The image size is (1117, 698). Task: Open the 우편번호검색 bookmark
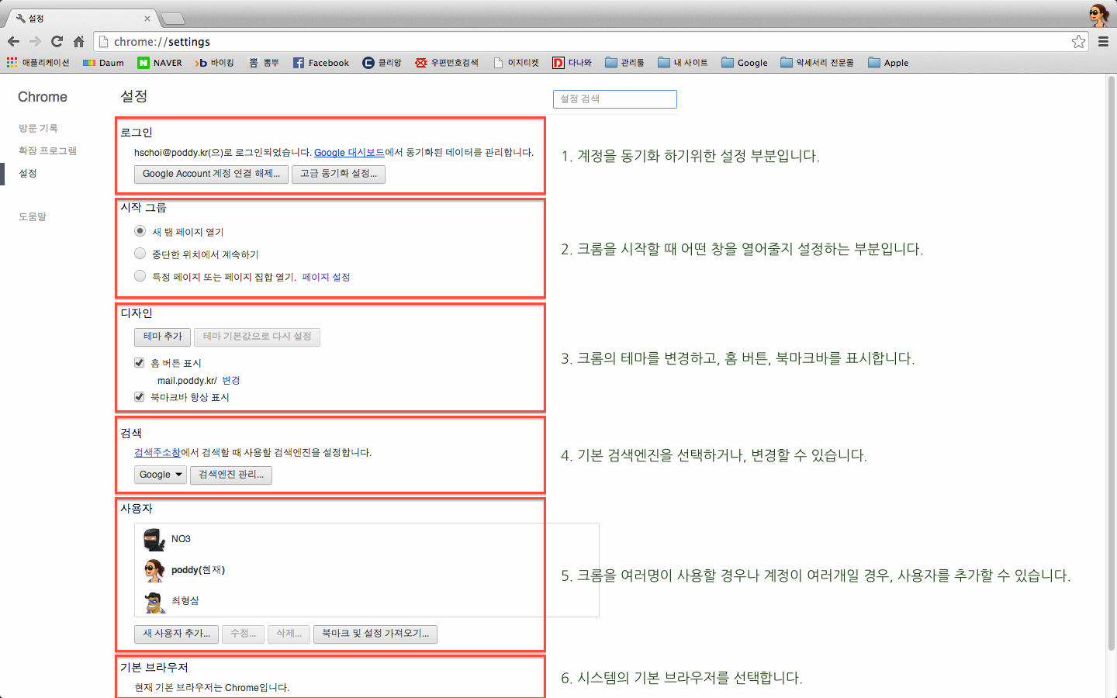tap(447, 63)
